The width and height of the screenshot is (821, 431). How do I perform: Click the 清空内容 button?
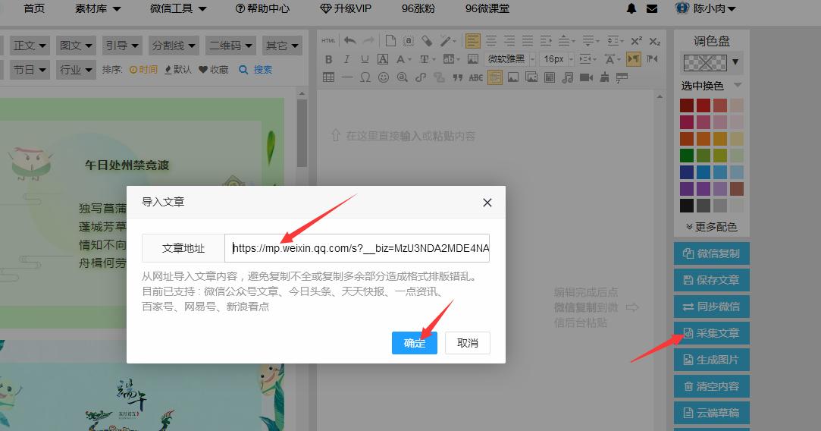(712, 386)
